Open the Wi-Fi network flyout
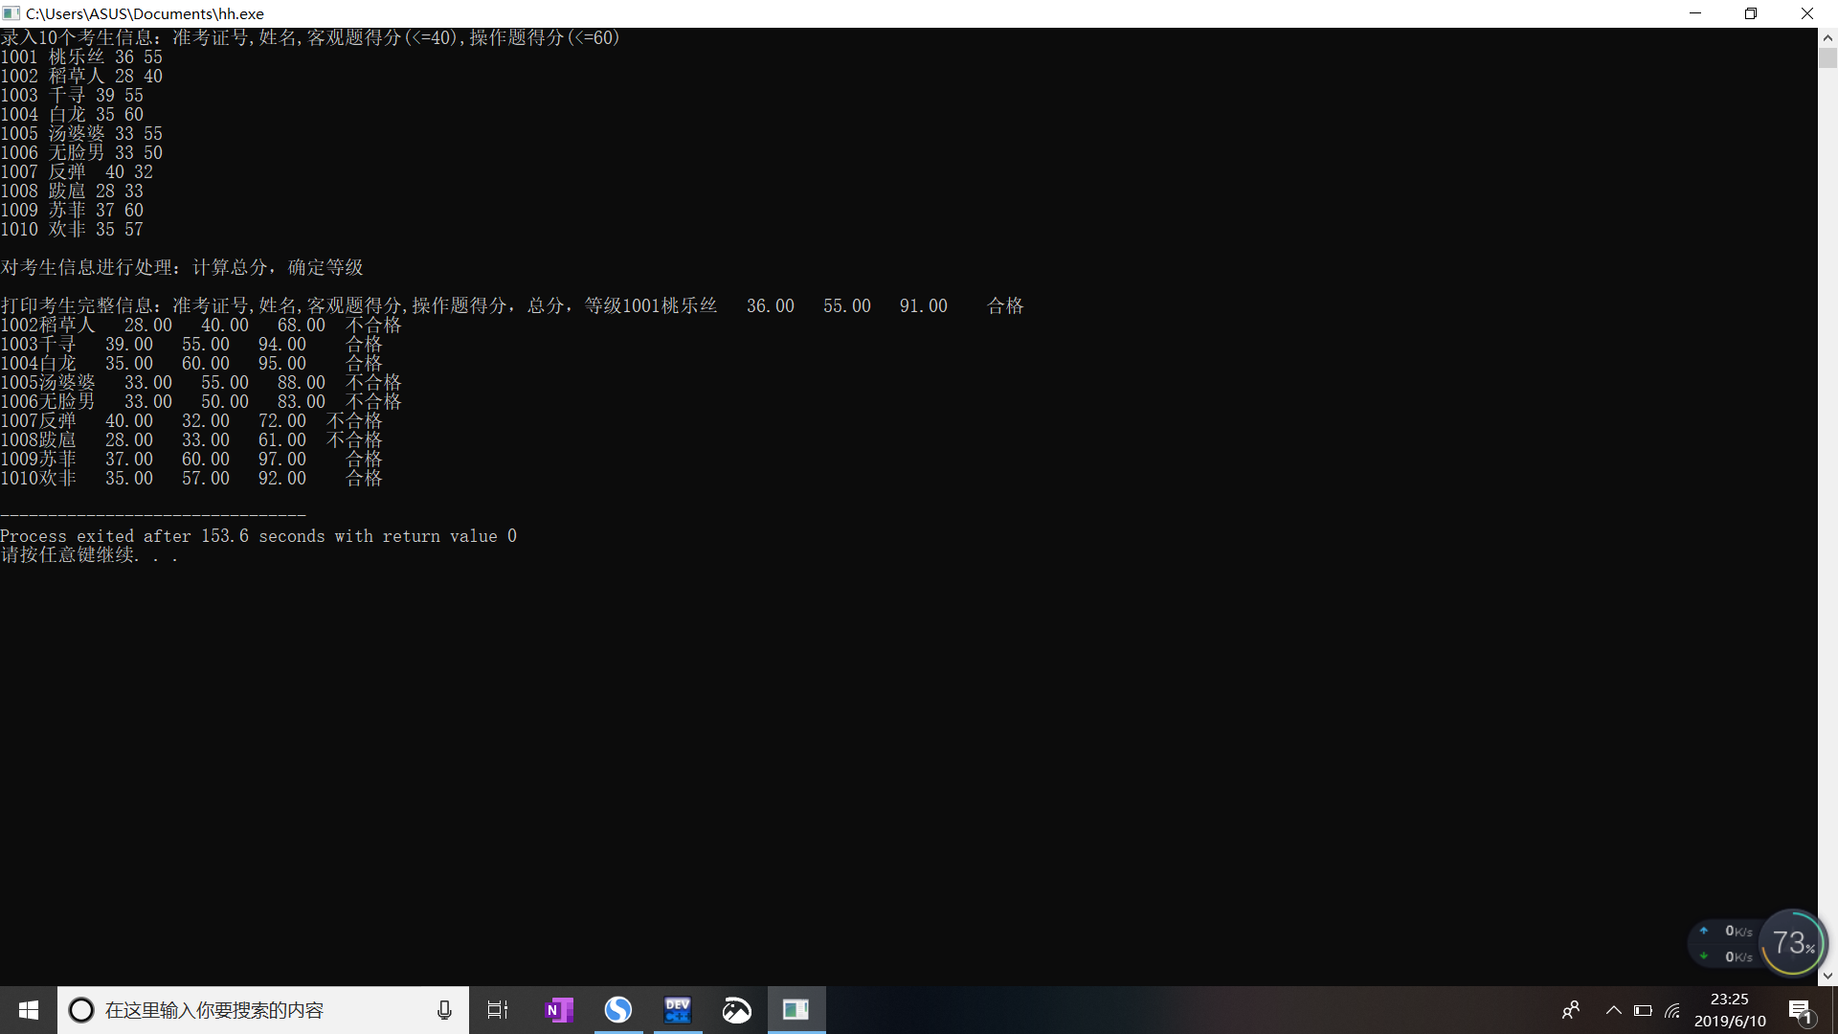 1672,1010
